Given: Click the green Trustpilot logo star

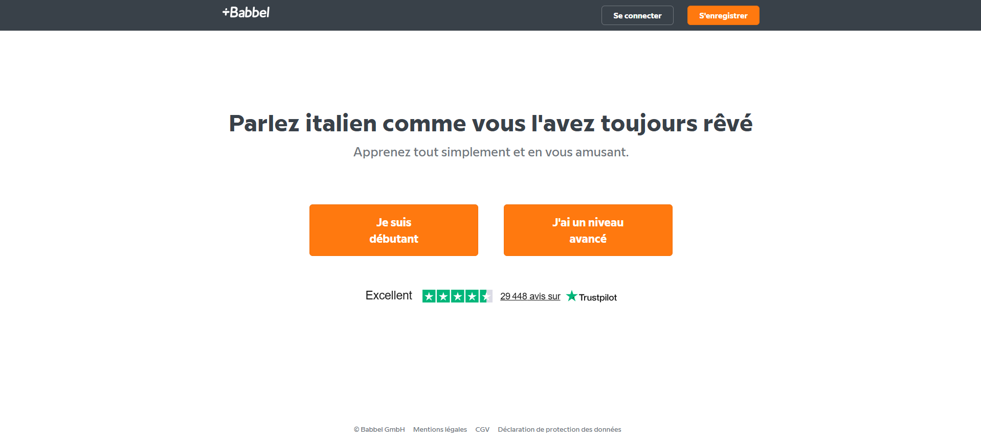Looking at the screenshot, I should point(572,296).
